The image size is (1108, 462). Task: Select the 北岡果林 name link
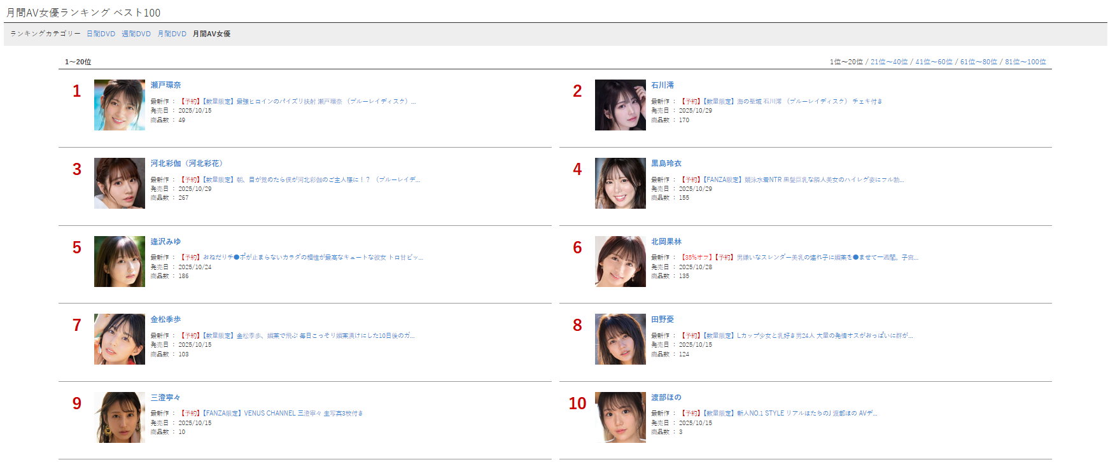[x=666, y=242]
